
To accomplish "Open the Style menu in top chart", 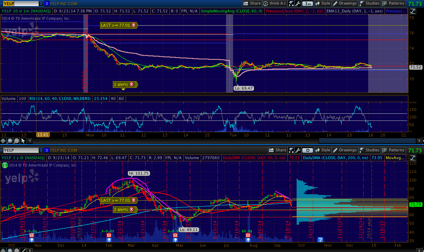I will [322, 4].
